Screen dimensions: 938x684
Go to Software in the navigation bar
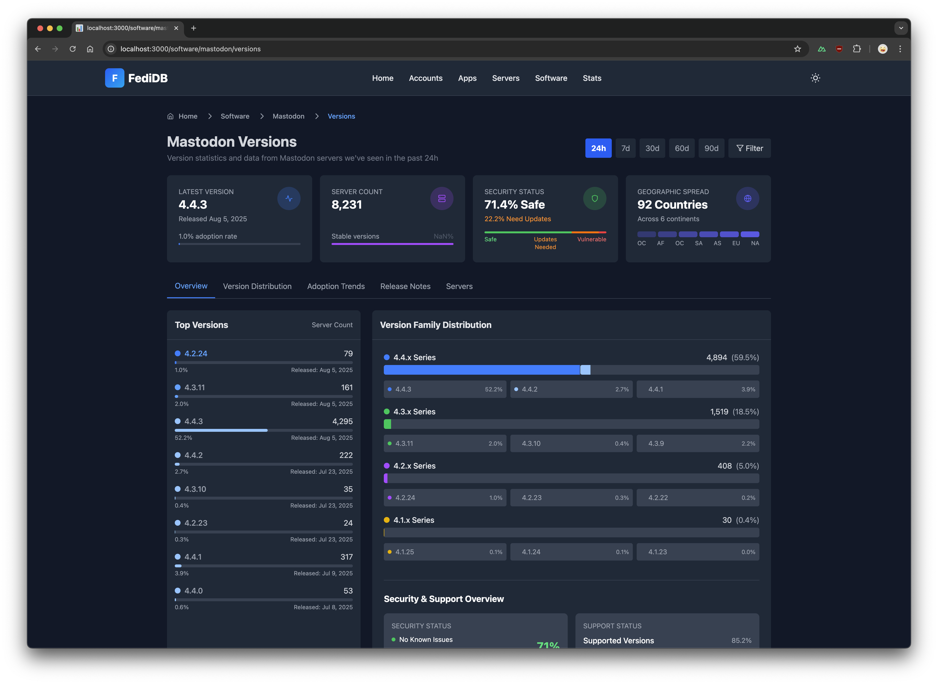(551, 78)
